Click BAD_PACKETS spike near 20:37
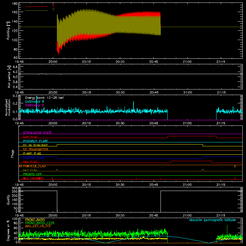246x246 pixels. point(136,178)
